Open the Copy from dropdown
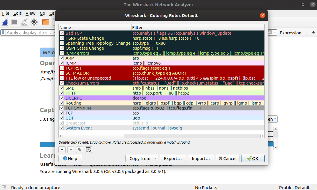 (142, 158)
